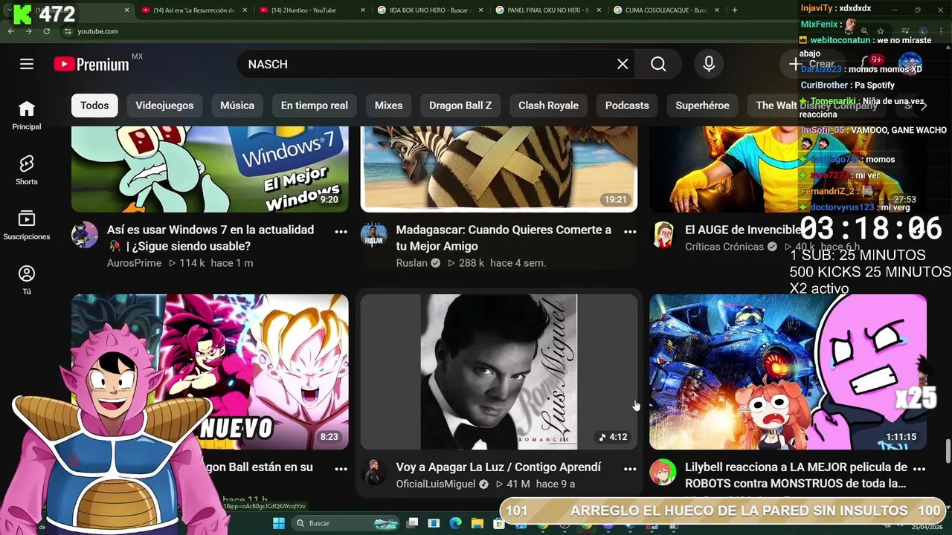Open the Windows Start menu
Screen dimensions: 952x535
click(279, 523)
